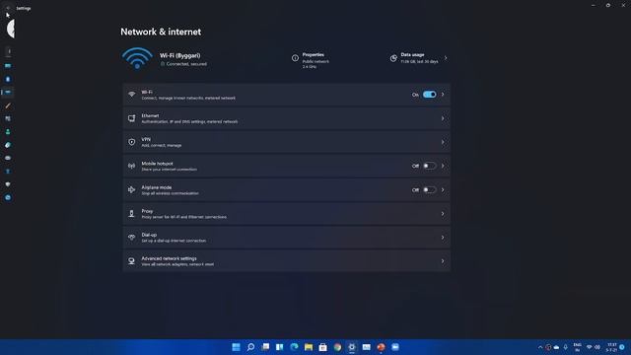Image resolution: width=631 pixels, height=355 pixels.
Task: Expand the Proxy row chevron
Action: tap(443, 214)
